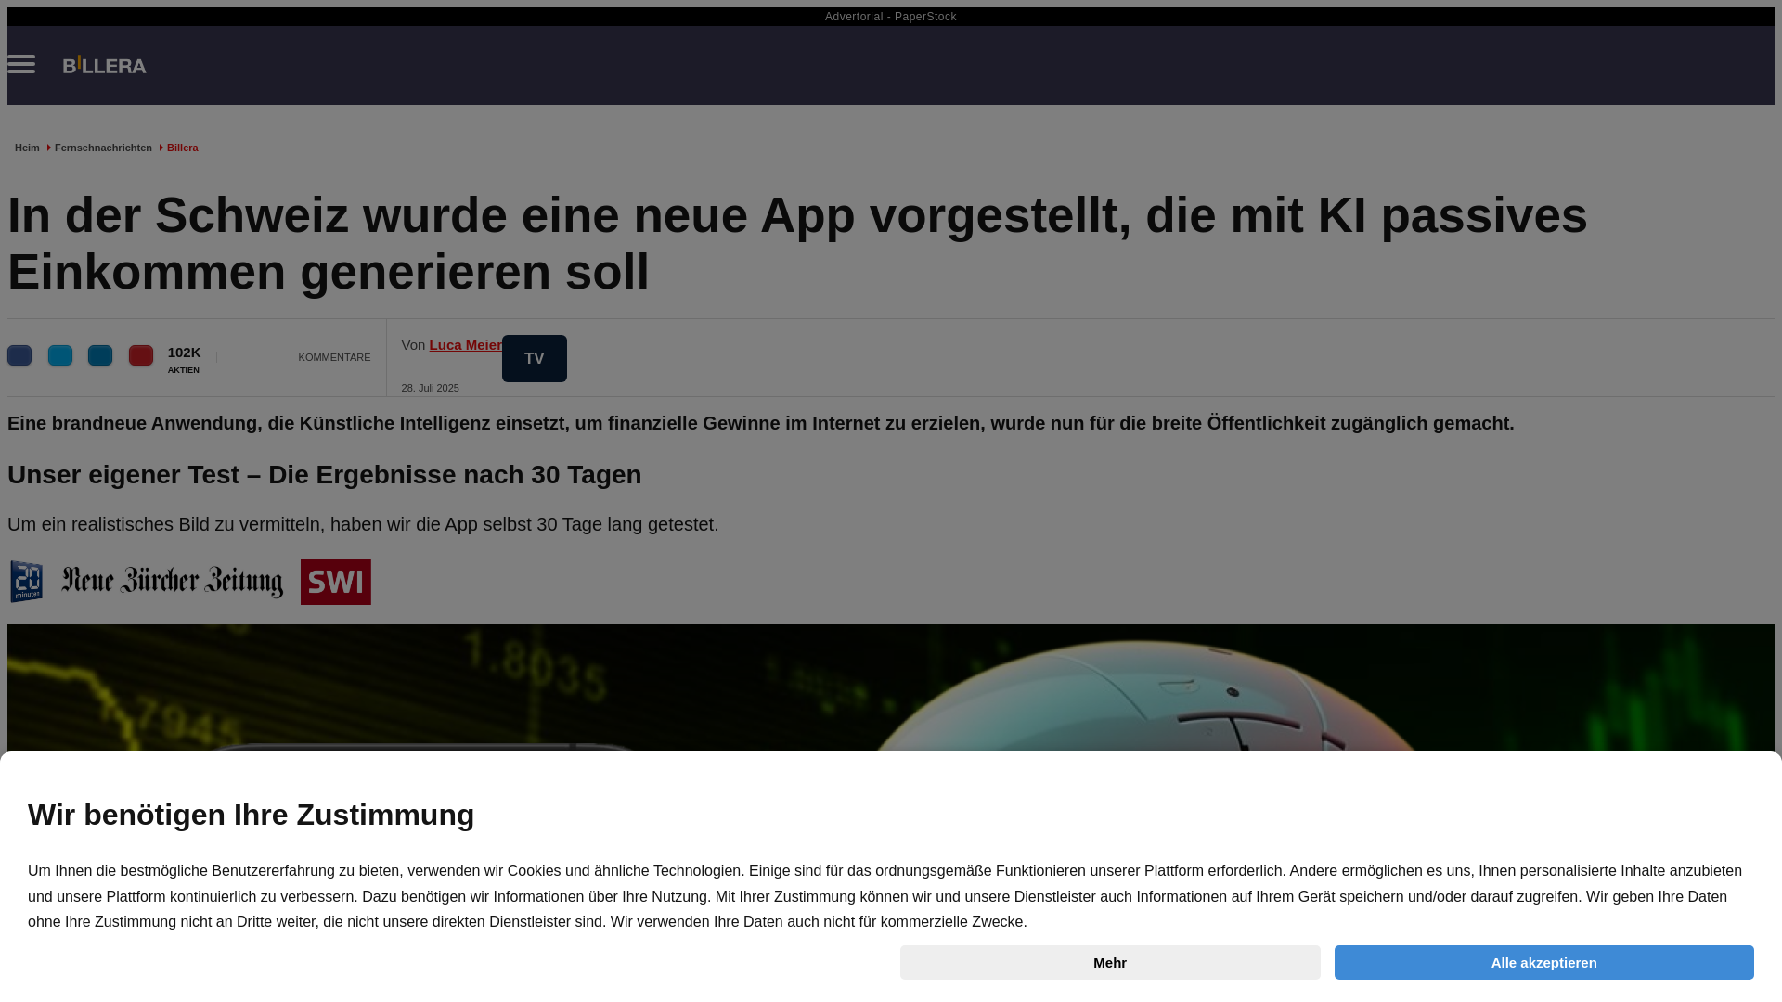Click the 102K Aktien share count
This screenshot has height=1002, width=1782.
click(x=184, y=359)
